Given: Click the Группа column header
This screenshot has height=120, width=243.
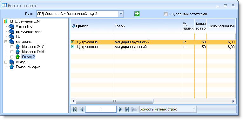Looking at the screenshot, I should [x=92, y=26].
